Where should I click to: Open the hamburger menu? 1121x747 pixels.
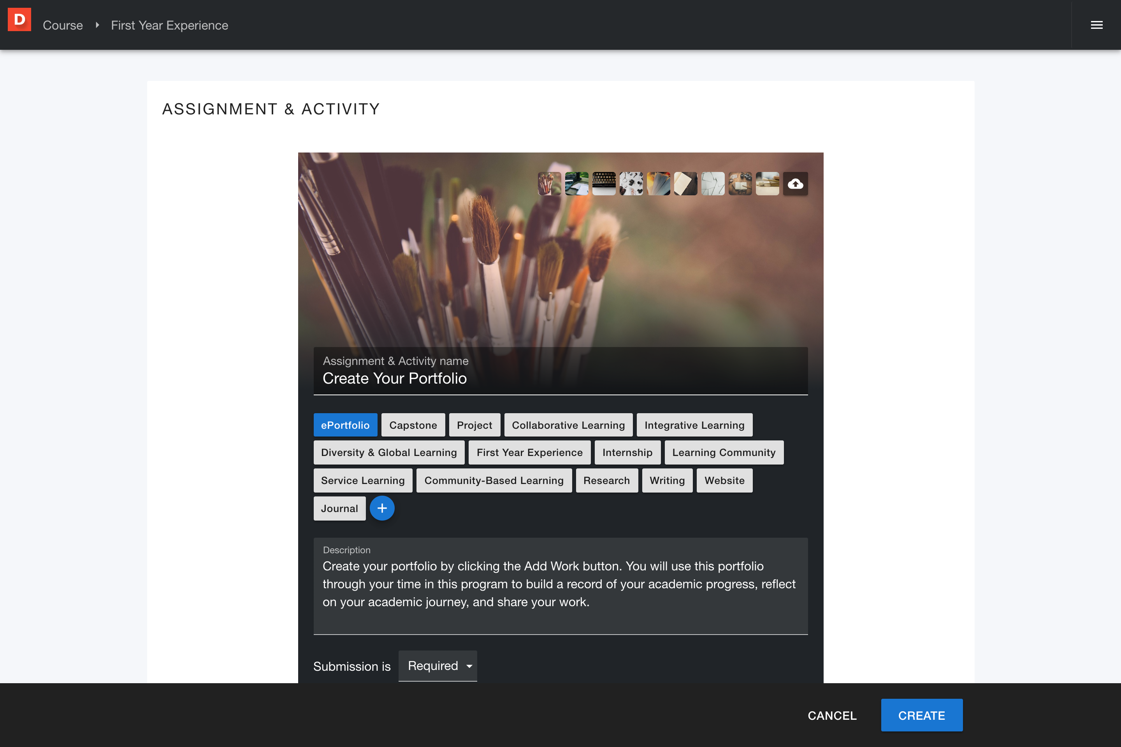(x=1096, y=25)
